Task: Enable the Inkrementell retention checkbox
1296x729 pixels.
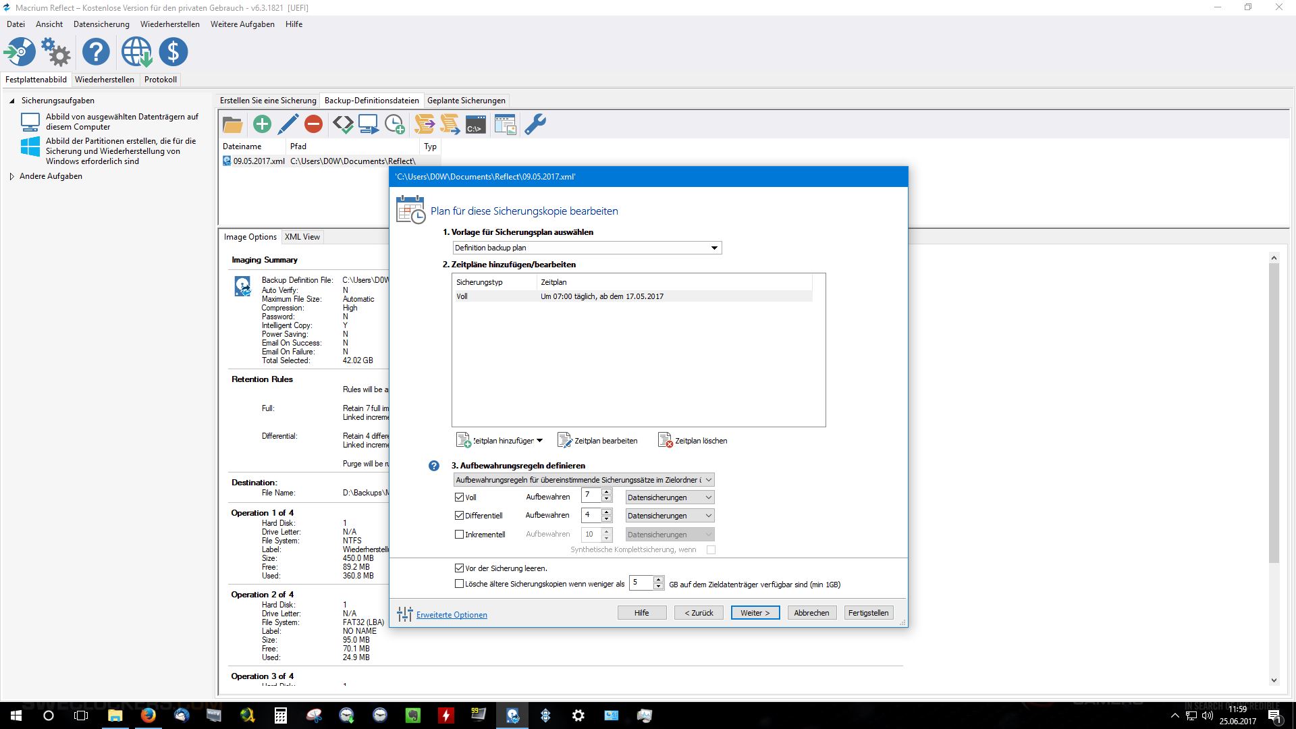Action: coord(460,535)
